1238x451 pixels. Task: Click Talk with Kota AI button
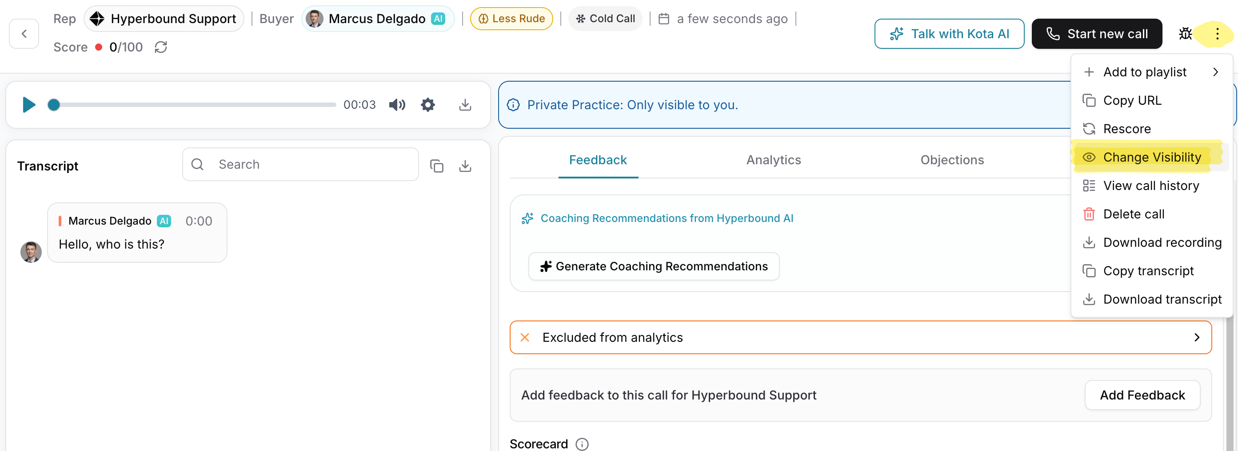pyautogui.click(x=949, y=34)
